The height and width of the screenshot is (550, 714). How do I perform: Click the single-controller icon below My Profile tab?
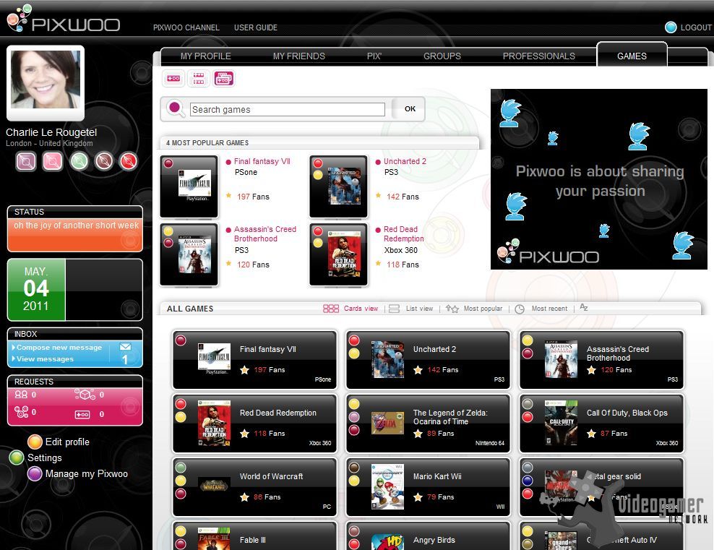(173, 79)
